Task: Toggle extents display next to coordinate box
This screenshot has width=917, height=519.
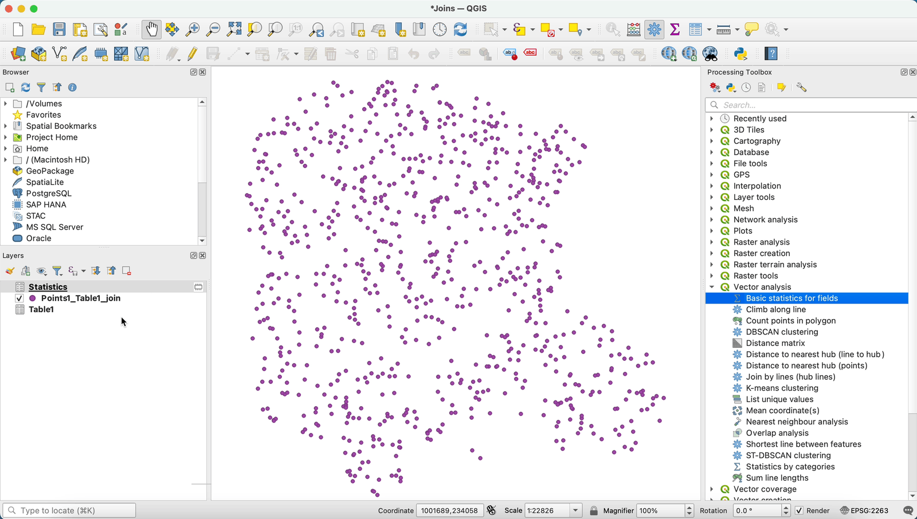Action: pos(491,510)
